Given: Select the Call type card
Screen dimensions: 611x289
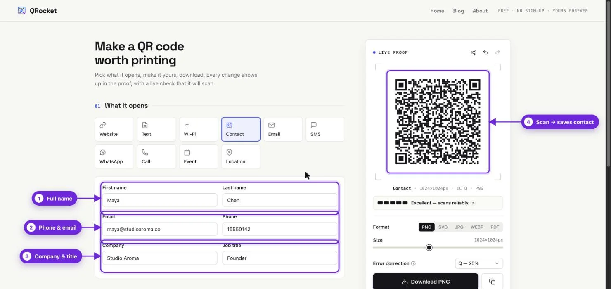Looking at the screenshot, I should tap(156, 156).
